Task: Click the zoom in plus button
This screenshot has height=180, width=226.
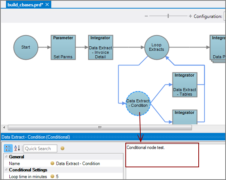Action: [x=190, y=16]
